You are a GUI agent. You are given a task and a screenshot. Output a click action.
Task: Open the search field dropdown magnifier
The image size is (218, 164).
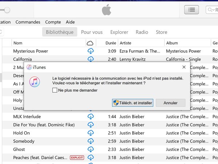211,10
